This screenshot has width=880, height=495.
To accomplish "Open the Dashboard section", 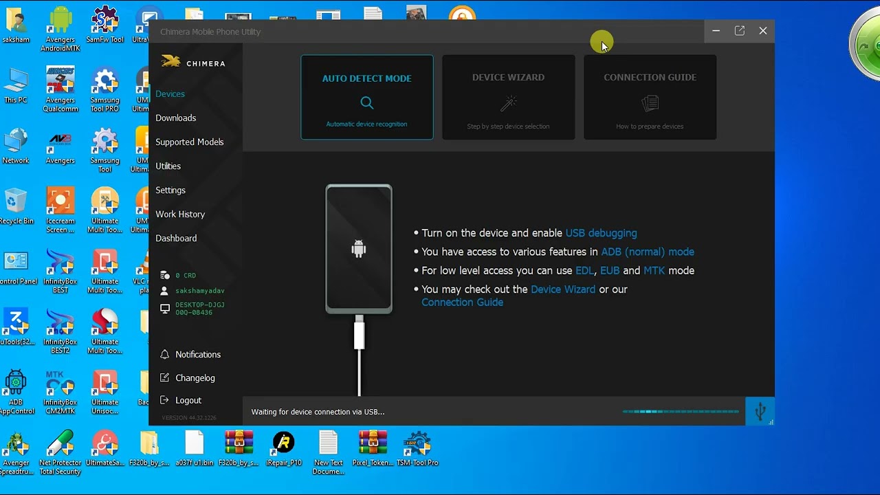I will click(x=176, y=238).
